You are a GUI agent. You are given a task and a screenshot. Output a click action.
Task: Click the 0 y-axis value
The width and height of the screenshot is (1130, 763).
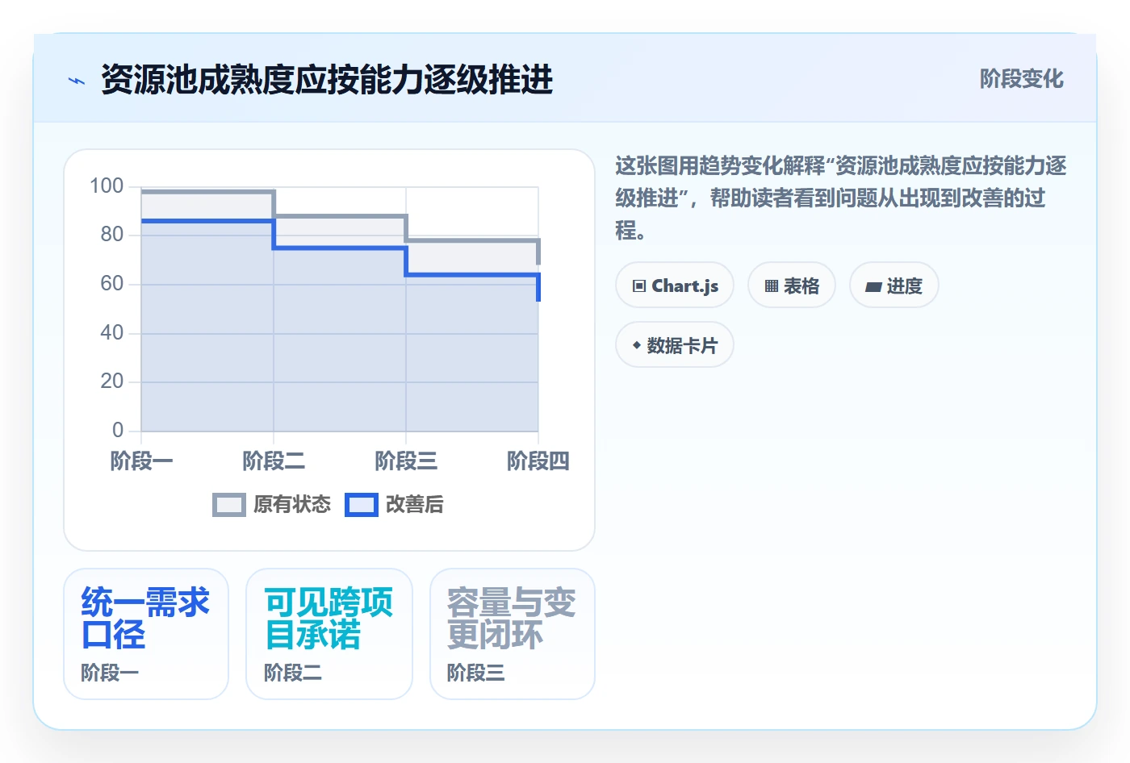(118, 431)
